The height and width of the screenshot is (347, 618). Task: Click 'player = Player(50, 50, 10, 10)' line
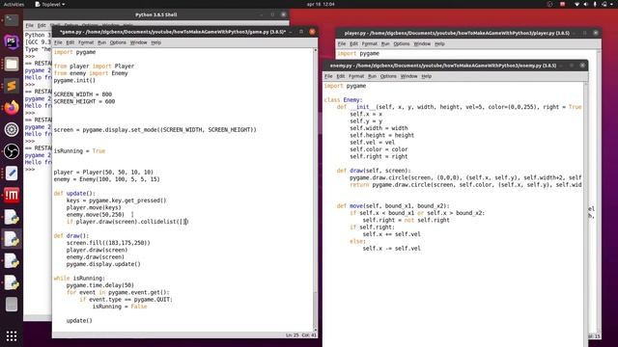point(103,173)
